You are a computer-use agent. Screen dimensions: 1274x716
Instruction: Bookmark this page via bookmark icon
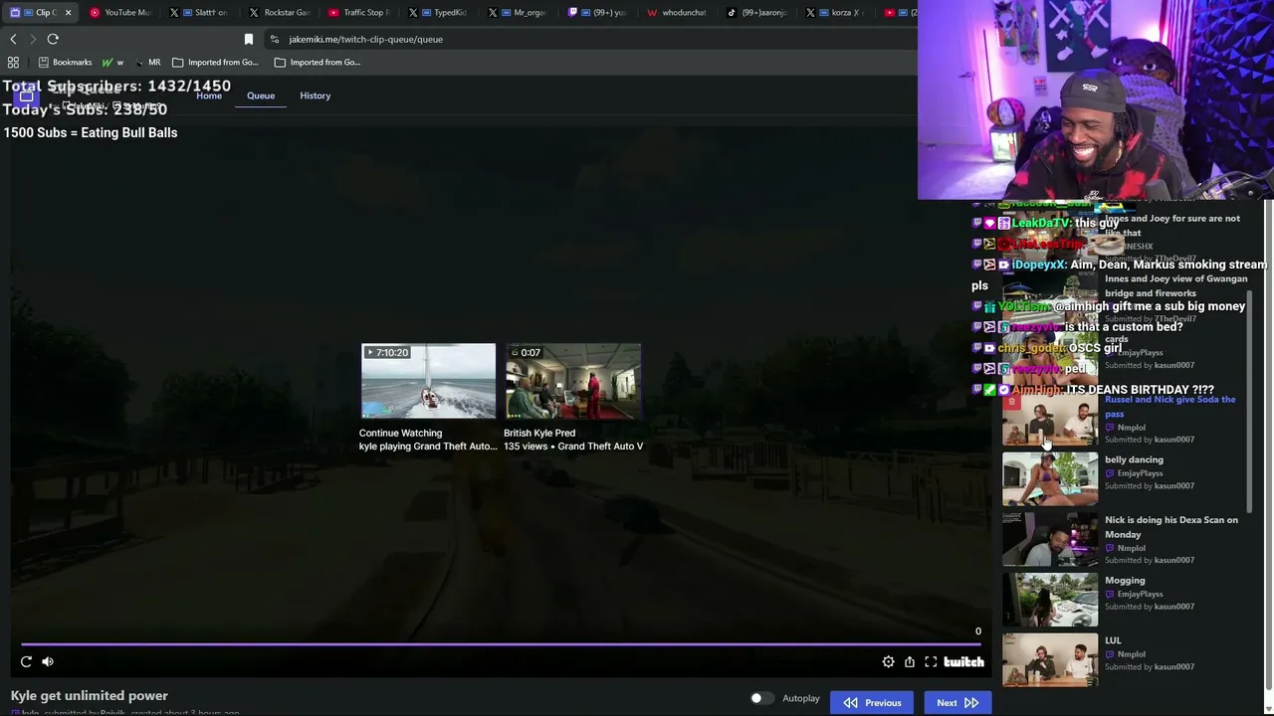[x=249, y=39]
